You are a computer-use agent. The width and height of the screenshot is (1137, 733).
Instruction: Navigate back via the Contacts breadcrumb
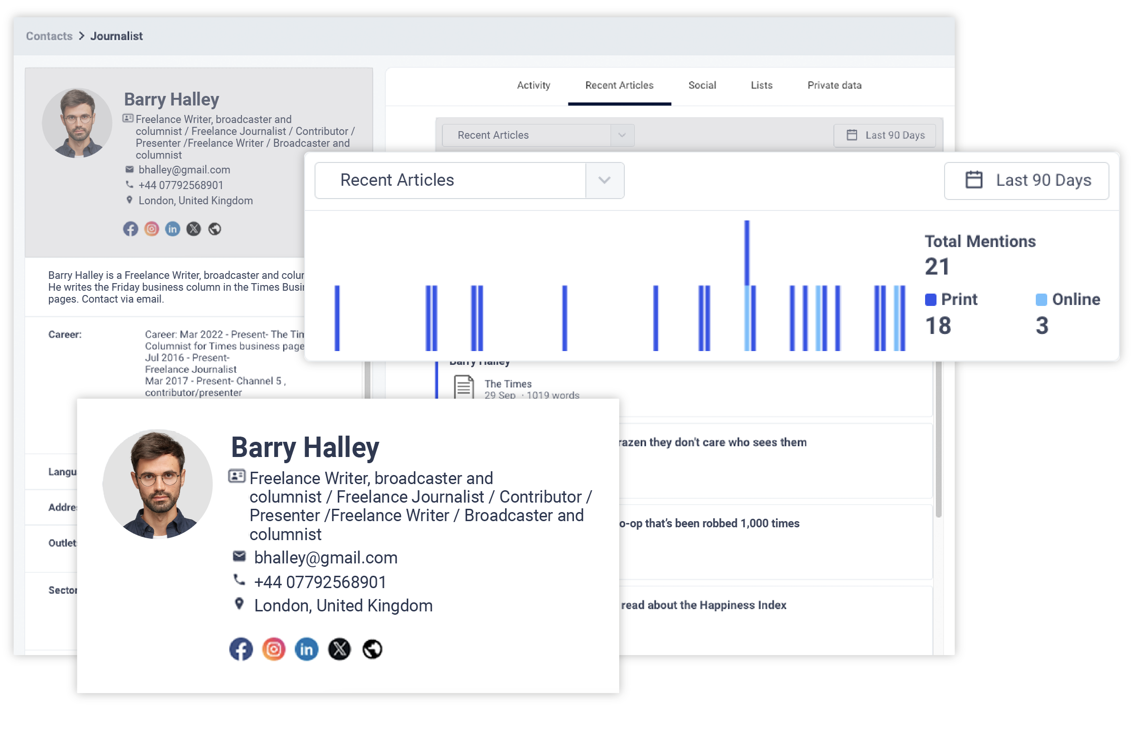pos(48,36)
